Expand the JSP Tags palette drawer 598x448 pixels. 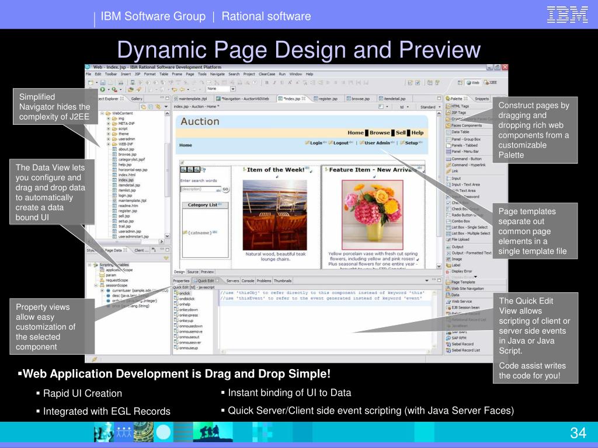pos(456,113)
